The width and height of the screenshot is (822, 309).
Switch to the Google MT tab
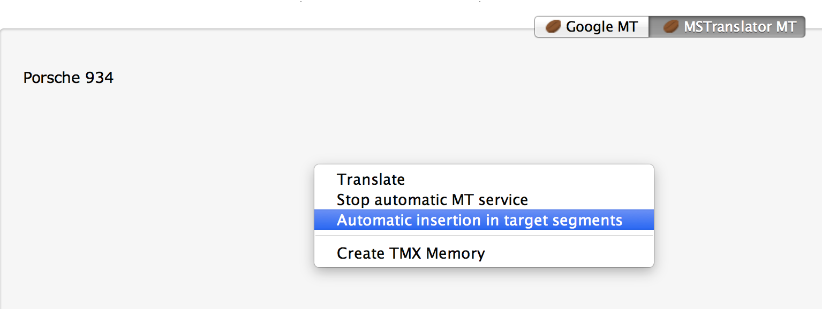point(592,27)
